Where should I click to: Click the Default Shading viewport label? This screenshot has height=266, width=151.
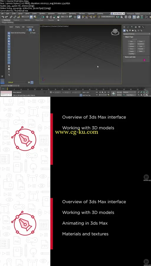click(x=63, y=26)
